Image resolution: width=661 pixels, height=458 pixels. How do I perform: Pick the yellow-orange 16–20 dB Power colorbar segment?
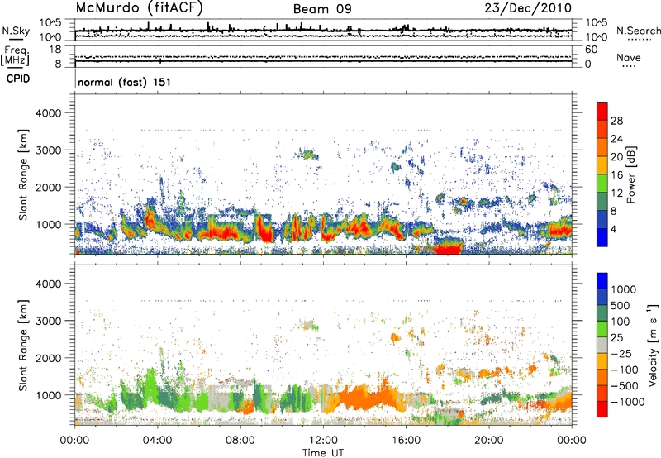pyautogui.click(x=602, y=165)
